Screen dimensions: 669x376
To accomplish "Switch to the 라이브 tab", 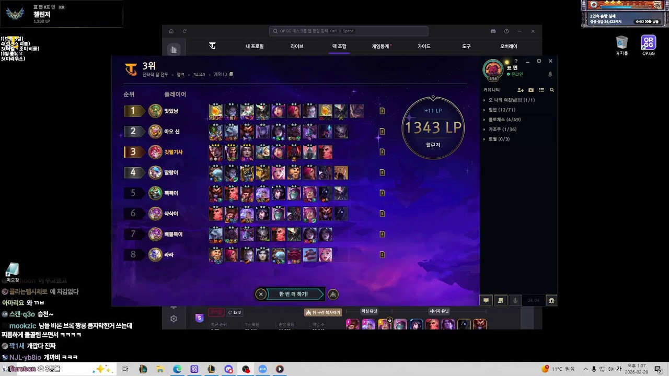I will pyautogui.click(x=297, y=46).
